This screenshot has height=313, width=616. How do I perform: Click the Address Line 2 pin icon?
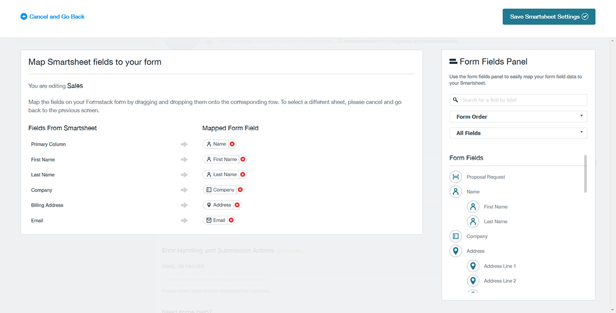click(473, 281)
